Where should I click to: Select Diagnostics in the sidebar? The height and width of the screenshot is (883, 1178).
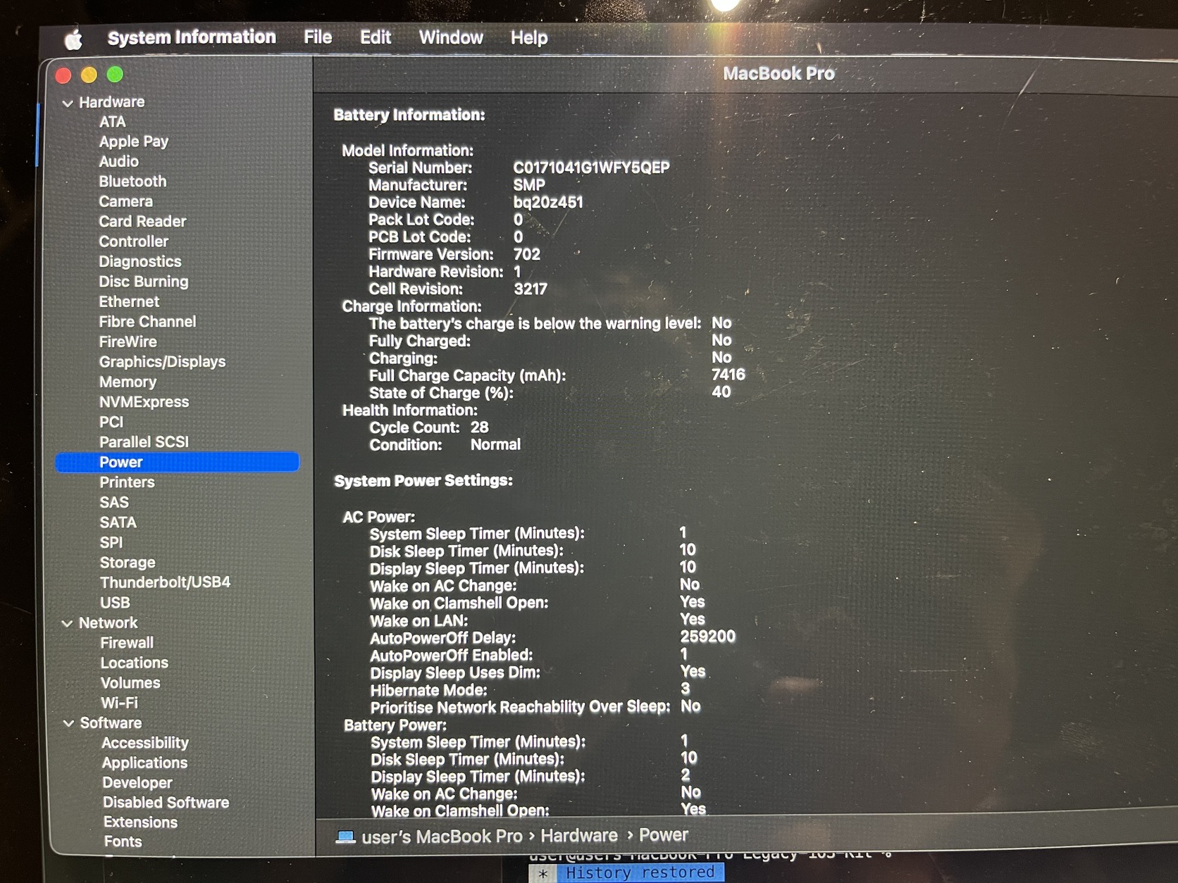(x=140, y=261)
